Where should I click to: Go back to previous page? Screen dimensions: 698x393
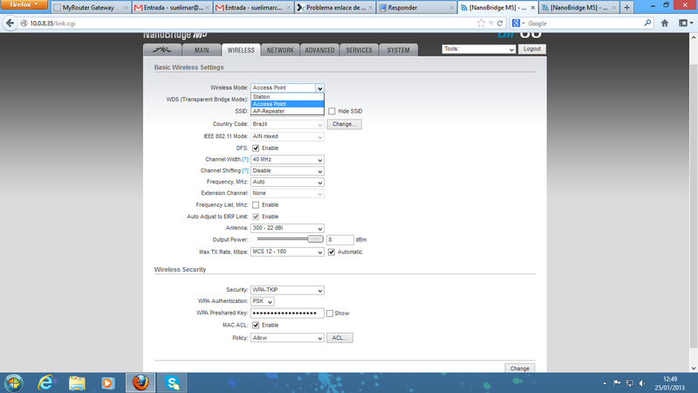10,24
